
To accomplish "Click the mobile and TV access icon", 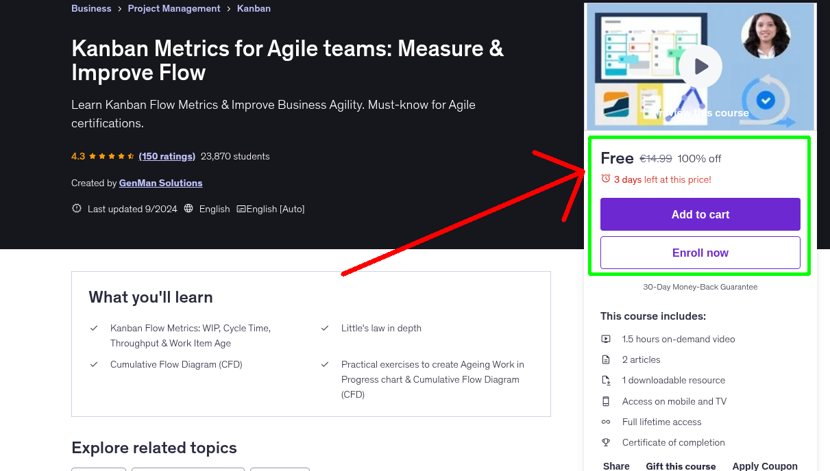I will coord(606,401).
